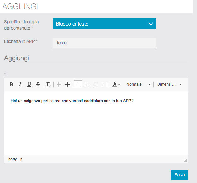Toggle italic text formatting
The image size is (197, 183).
(x=20, y=84)
